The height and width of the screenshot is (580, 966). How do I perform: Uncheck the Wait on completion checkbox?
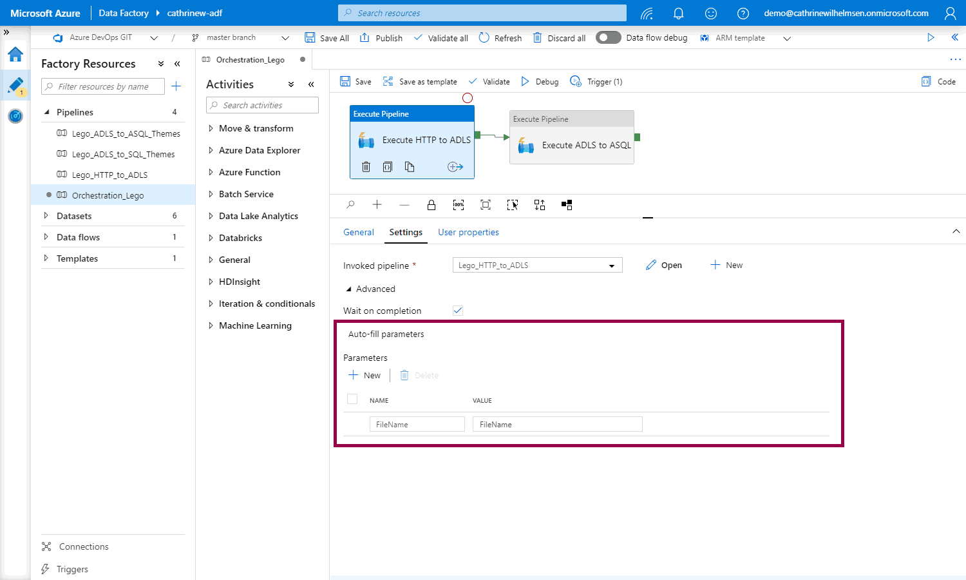(458, 311)
